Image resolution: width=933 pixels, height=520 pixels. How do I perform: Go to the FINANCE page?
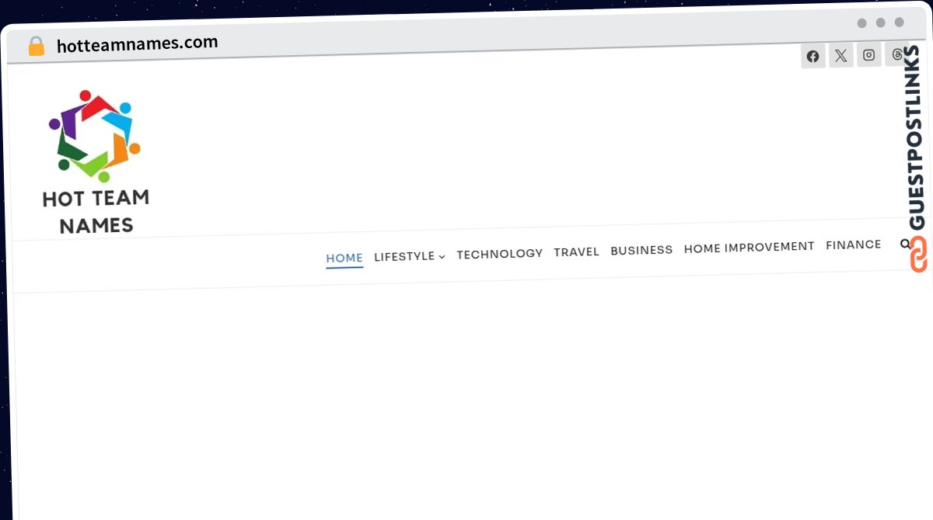tap(853, 244)
